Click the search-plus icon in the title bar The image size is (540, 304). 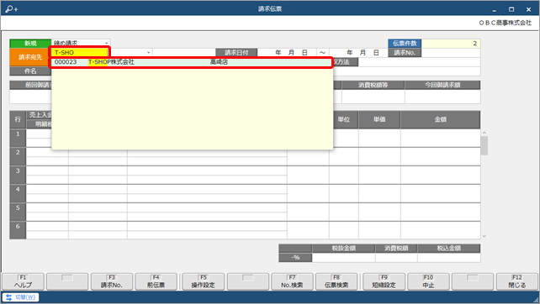coord(12,9)
